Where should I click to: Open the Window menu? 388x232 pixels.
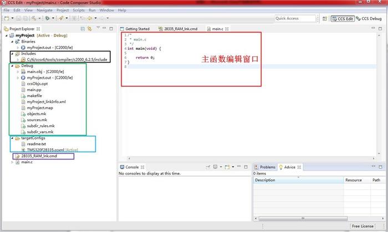tap(106, 10)
